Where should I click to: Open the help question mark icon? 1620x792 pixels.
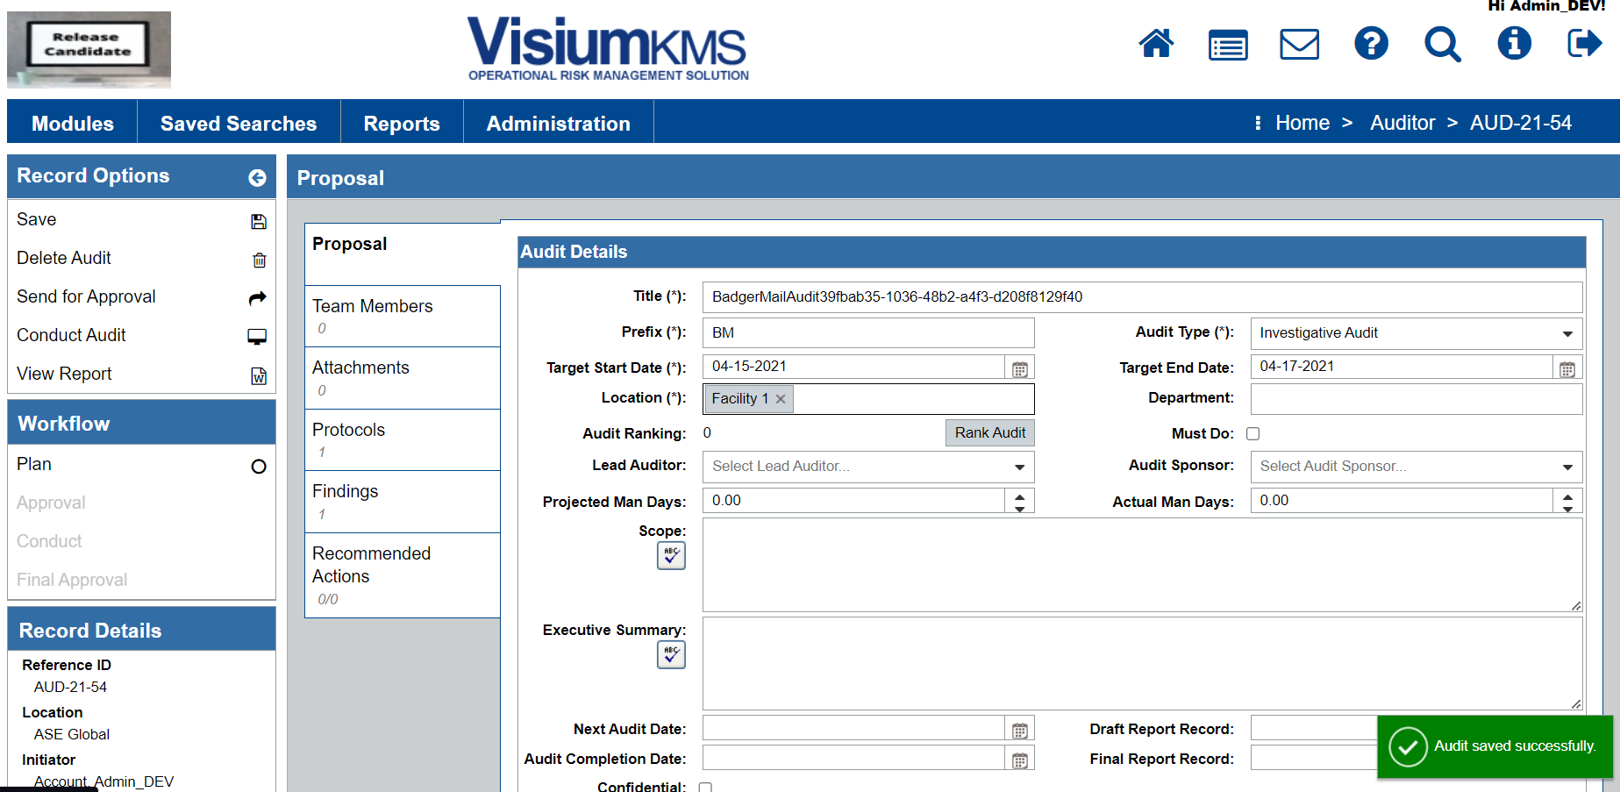tap(1371, 43)
